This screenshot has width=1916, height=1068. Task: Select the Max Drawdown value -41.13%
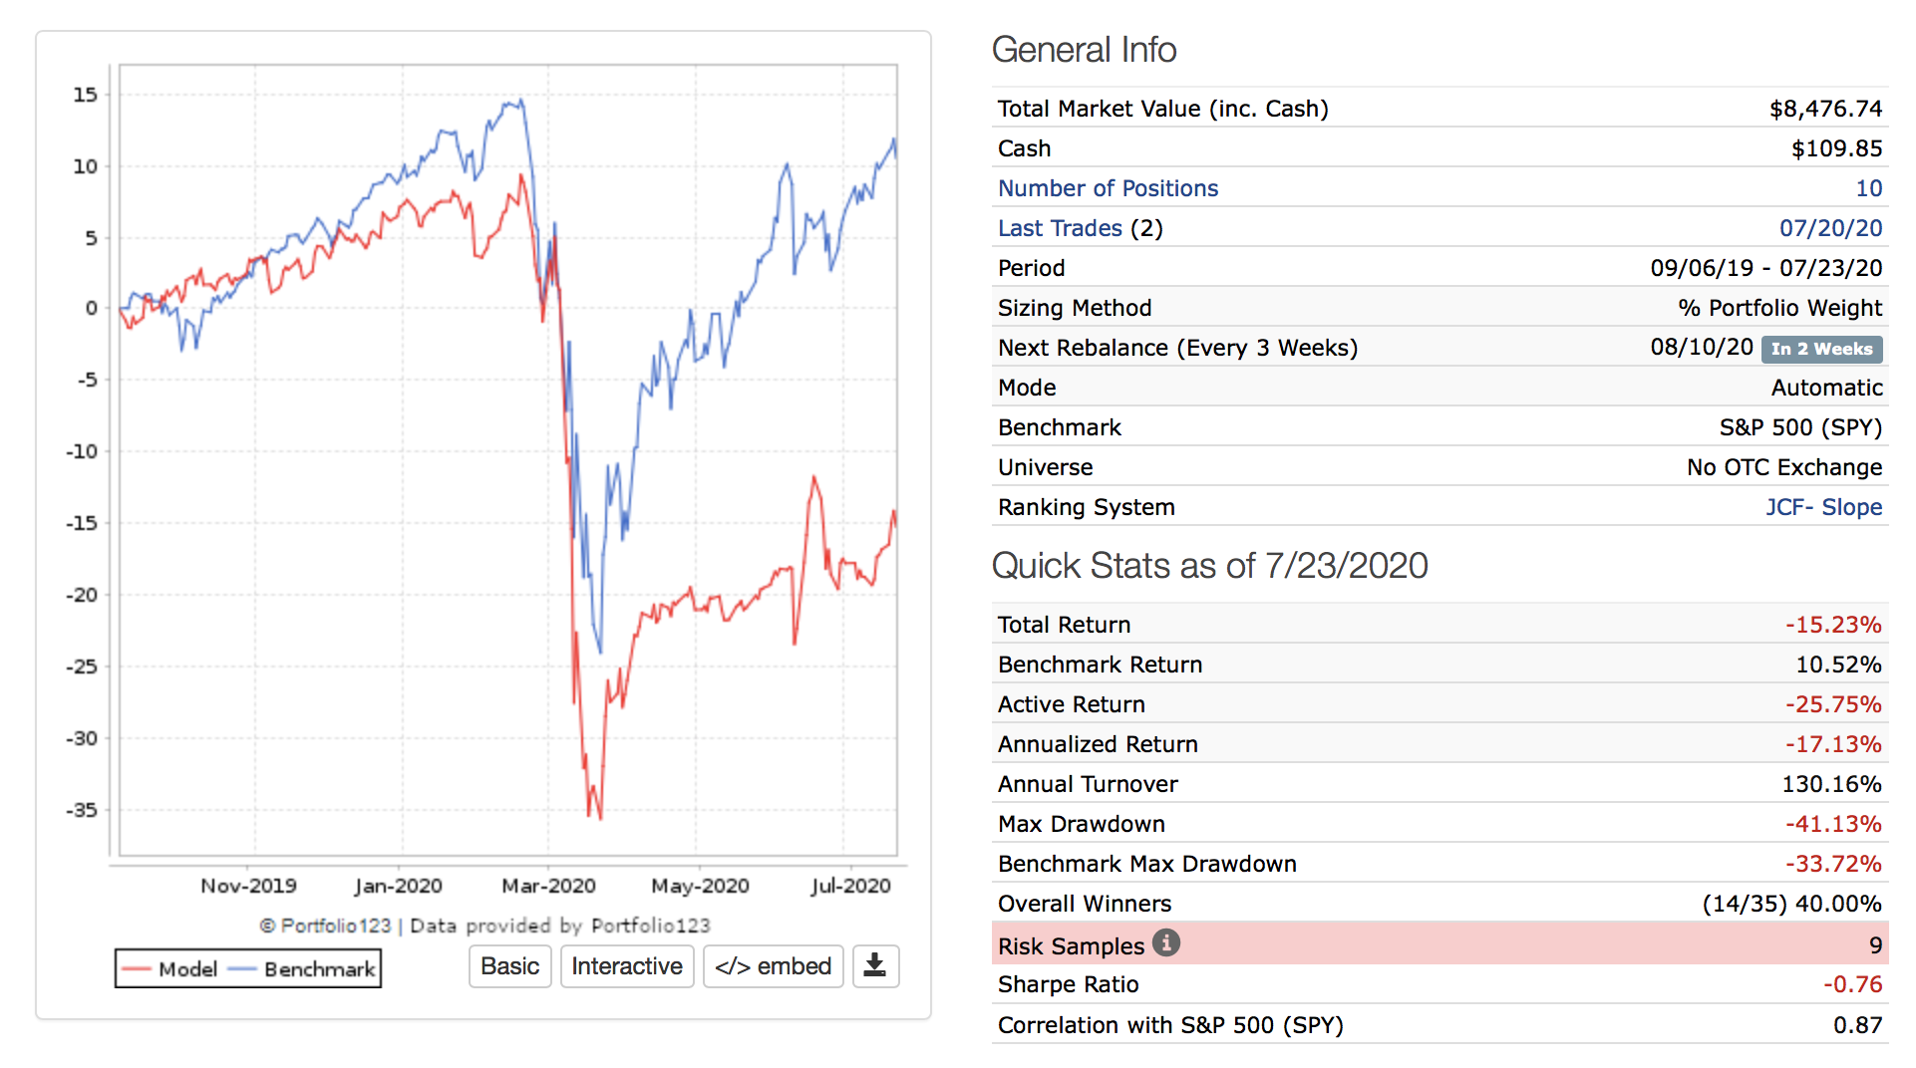(x=1832, y=824)
